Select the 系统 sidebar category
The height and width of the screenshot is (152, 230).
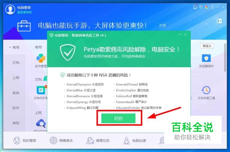click(x=16, y=93)
